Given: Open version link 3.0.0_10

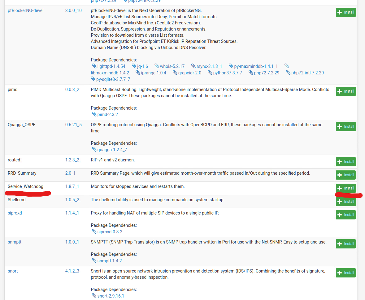Looking at the screenshot, I should (73, 10).
